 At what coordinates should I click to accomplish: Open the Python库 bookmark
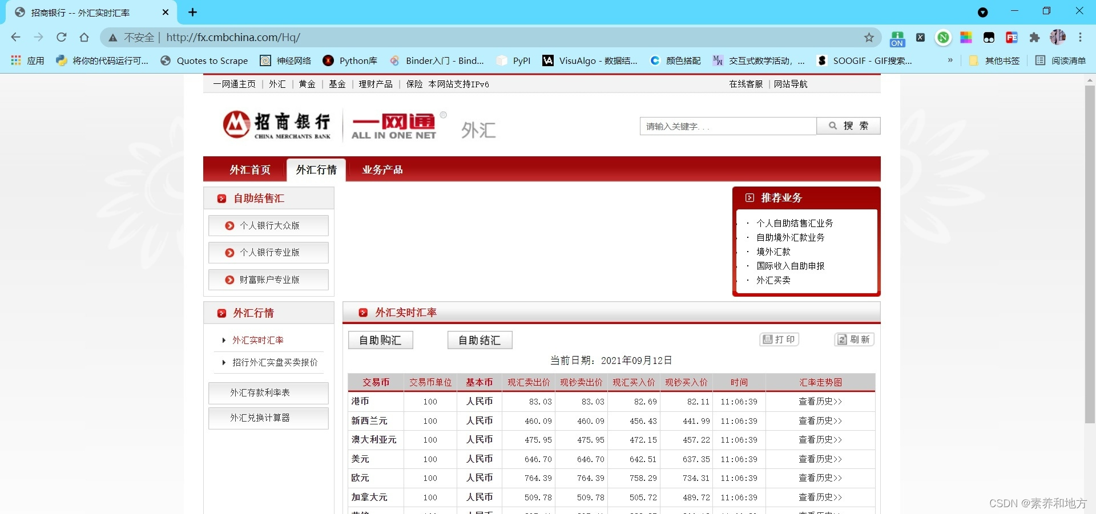point(350,60)
